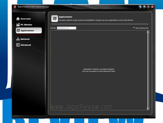This screenshot has height=123, width=163.
Task: Maximize the Killer Network Manager window
Action: pyautogui.click(x=148, y=7)
